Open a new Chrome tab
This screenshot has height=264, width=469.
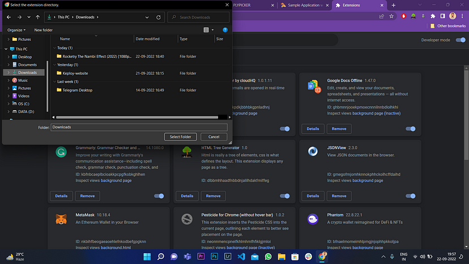pyautogui.click(x=393, y=5)
